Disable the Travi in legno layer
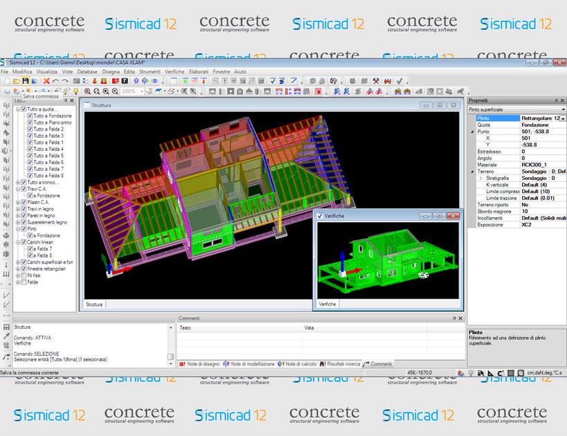The image size is (567, 436). point(22,209)
